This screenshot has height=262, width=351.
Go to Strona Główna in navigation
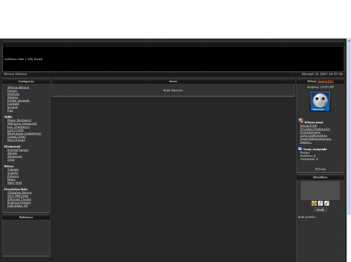coord(18,87)
